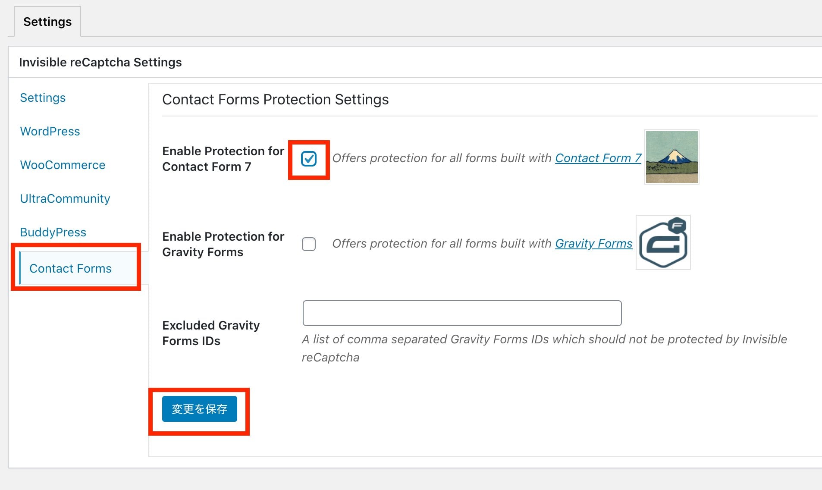Go to the WordPress section
Image resolution: width=822 pixels, height=490 pixels.
click(x=50, y=131)
